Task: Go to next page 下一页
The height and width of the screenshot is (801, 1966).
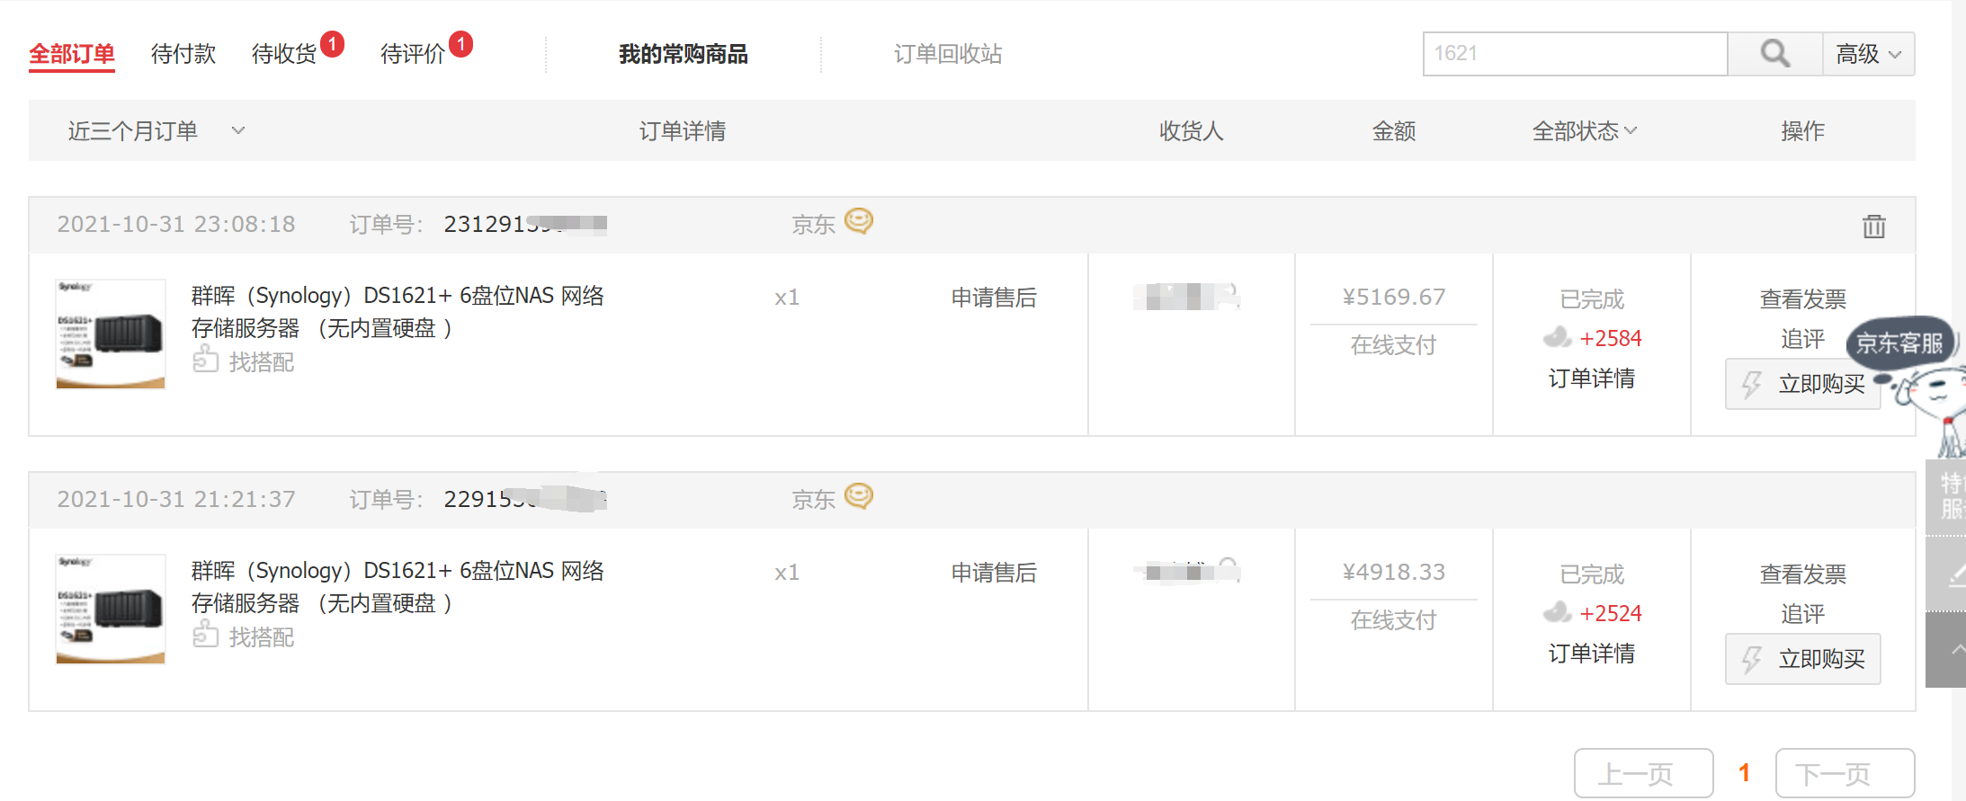Action: (x=1845, y=773)
